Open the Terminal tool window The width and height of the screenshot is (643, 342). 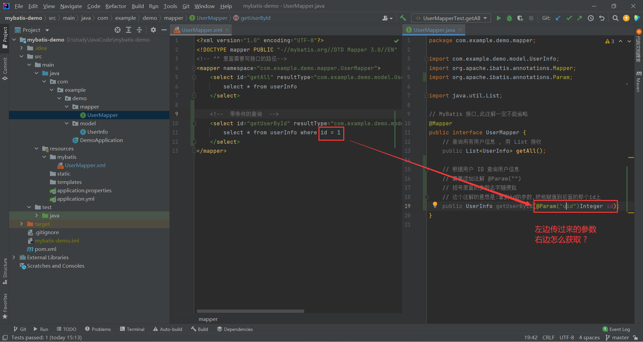pos(132,329)
